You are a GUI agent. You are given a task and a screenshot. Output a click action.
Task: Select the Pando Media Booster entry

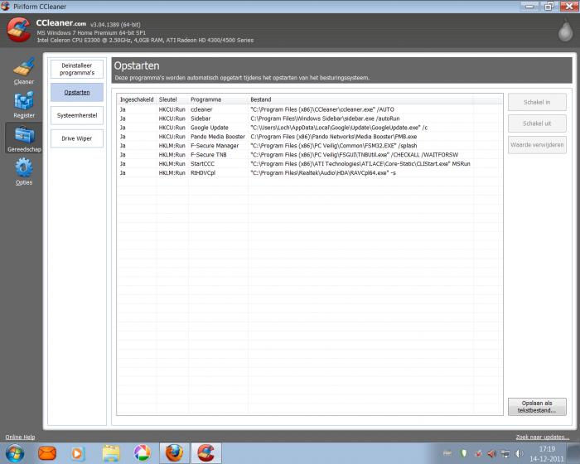click(310, 137)
